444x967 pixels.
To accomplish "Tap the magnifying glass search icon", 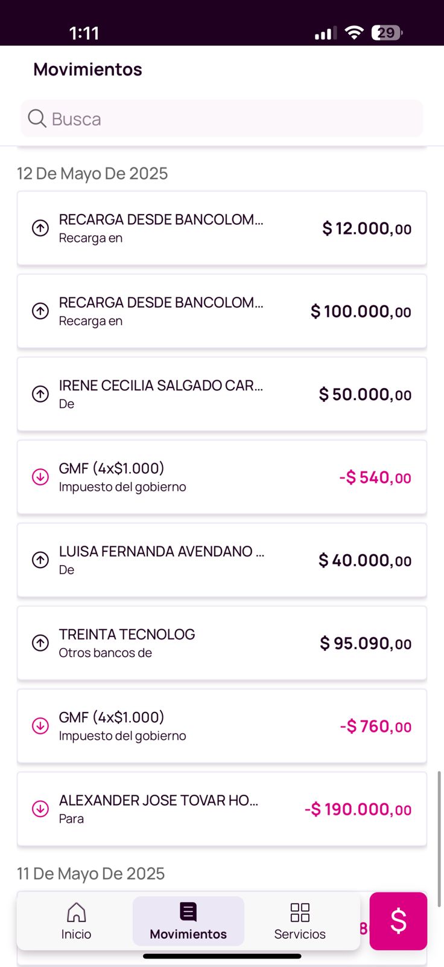I will [37, 118].
